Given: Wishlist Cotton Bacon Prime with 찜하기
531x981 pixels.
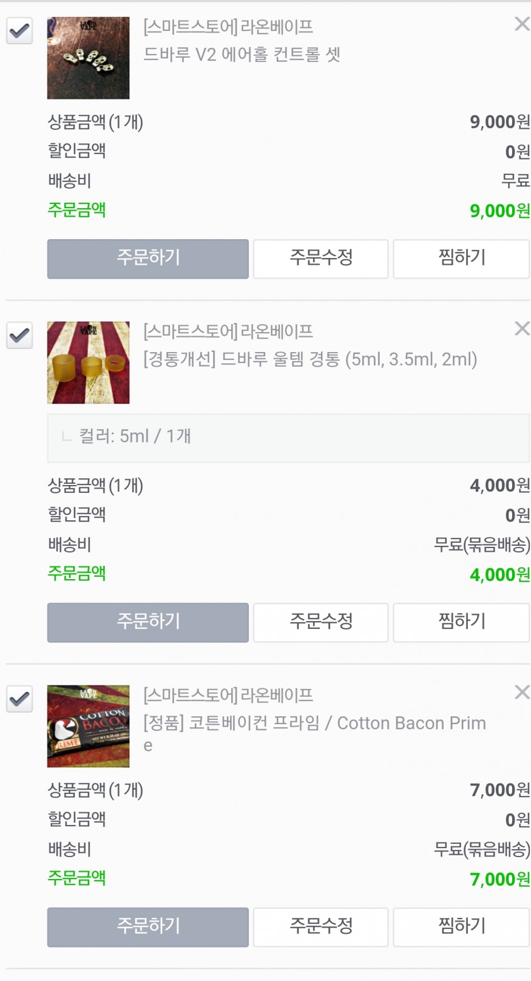Looking at the screenshot, I should tap(461, 927).
